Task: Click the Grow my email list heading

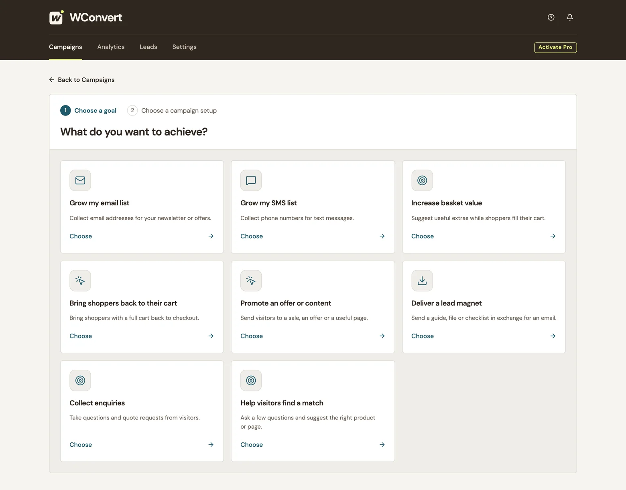Action: (100, 203)
